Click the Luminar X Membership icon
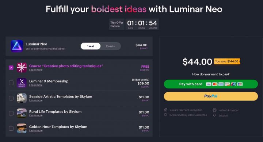Viewport: 263px width, 142px height. coord(22,83)
